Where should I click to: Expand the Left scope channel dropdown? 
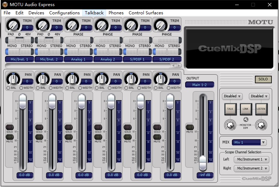[x=251, y=159]
